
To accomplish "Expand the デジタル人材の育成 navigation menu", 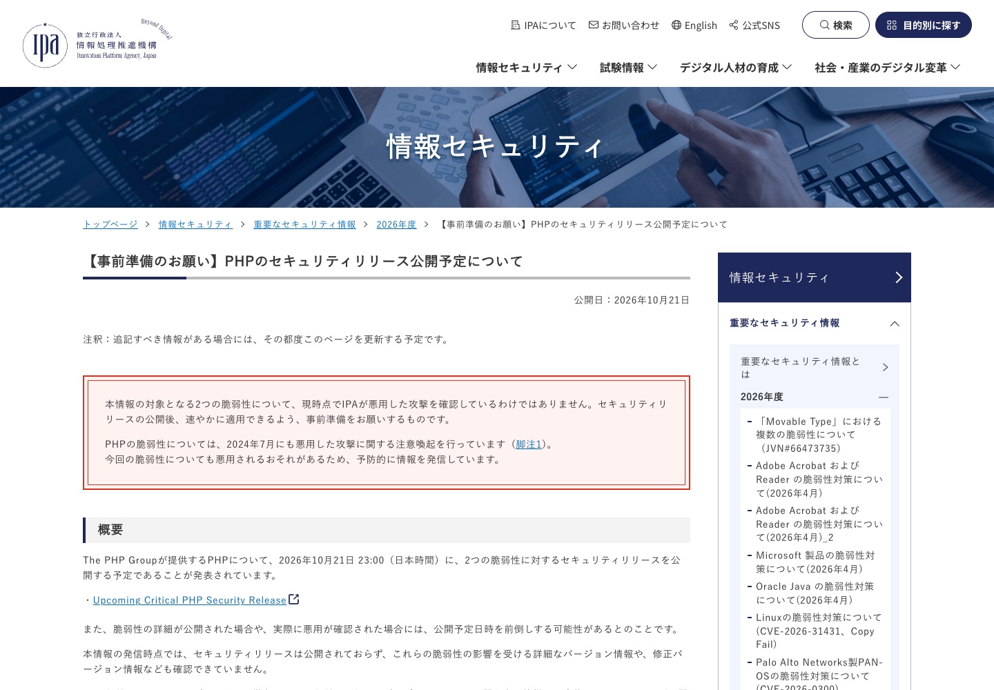I will (736, 67).
